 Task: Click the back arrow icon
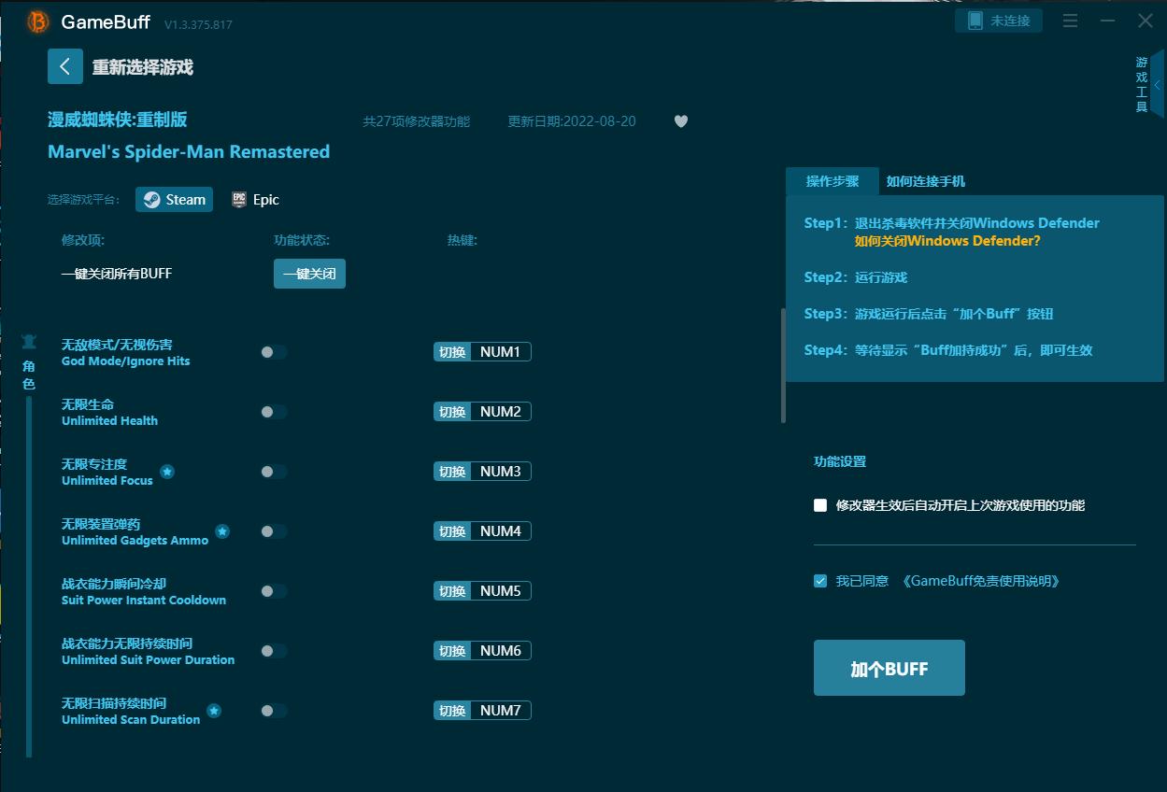tap(64, 66)
